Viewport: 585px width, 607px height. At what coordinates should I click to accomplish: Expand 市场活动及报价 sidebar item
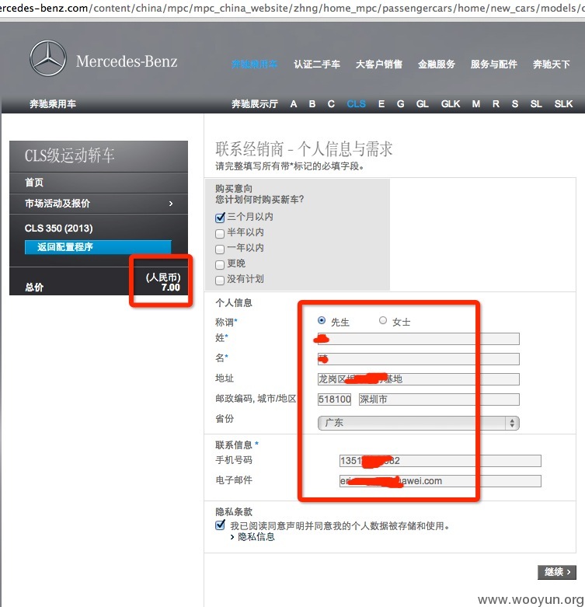pyautogui.click(x=99, y=204)
